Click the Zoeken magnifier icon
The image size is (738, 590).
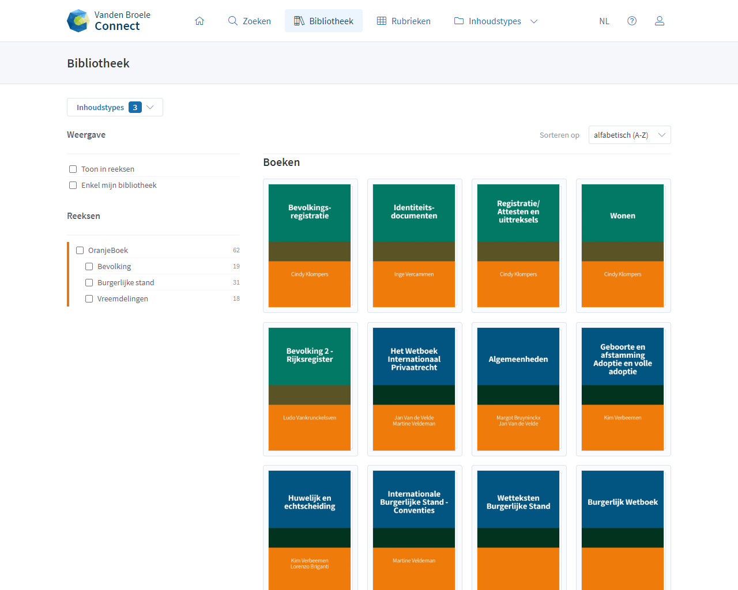tap(233, 21)
